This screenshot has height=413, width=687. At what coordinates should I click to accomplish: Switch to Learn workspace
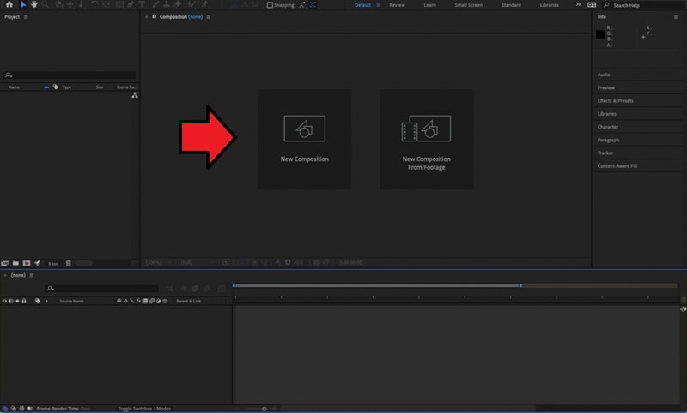click(x=429, y=5)
